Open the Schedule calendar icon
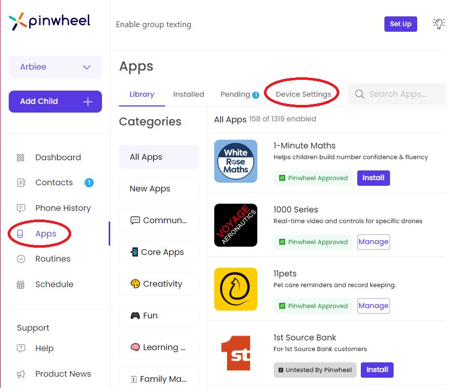This screenshot has height=391, width=450. pos(21,284)
